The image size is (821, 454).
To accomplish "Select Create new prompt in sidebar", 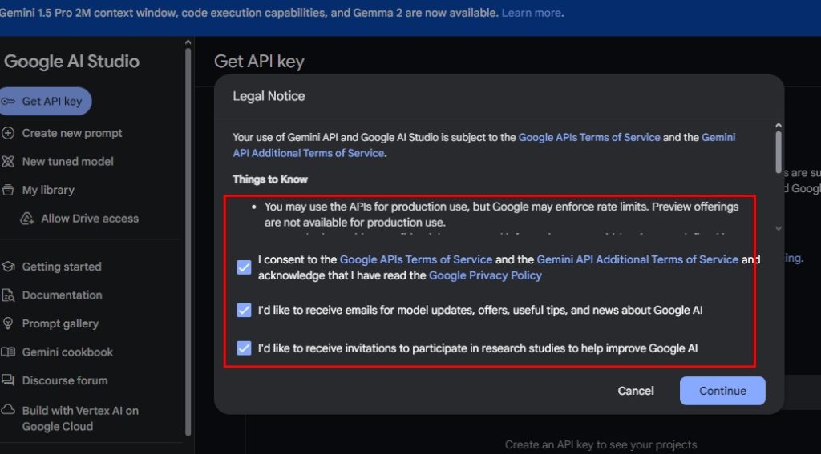I will pyautogui.click(x=71, y=133).
